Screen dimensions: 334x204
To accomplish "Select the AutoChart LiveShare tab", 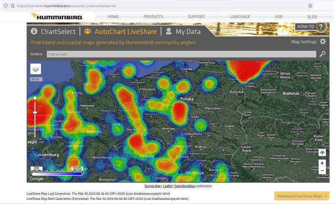I will point(120,31).
